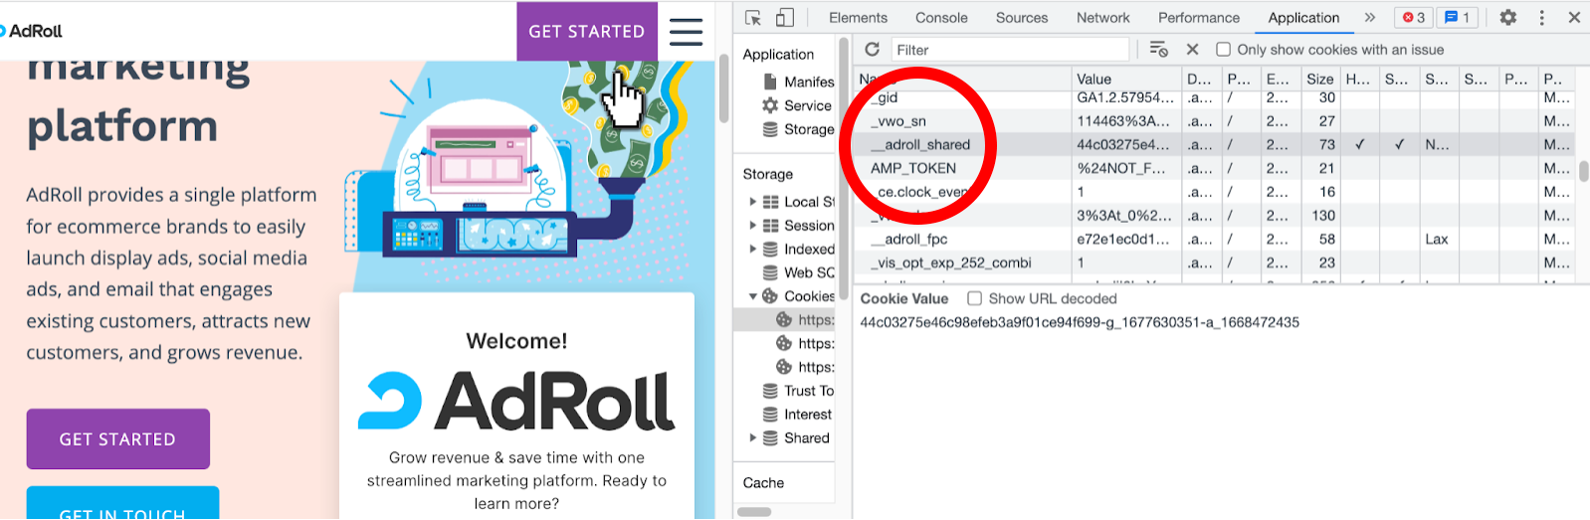Toggle 'Only show cookies with an issue'
Image resolution: width=1590 pixels, height=520 pixels.
1224,50
